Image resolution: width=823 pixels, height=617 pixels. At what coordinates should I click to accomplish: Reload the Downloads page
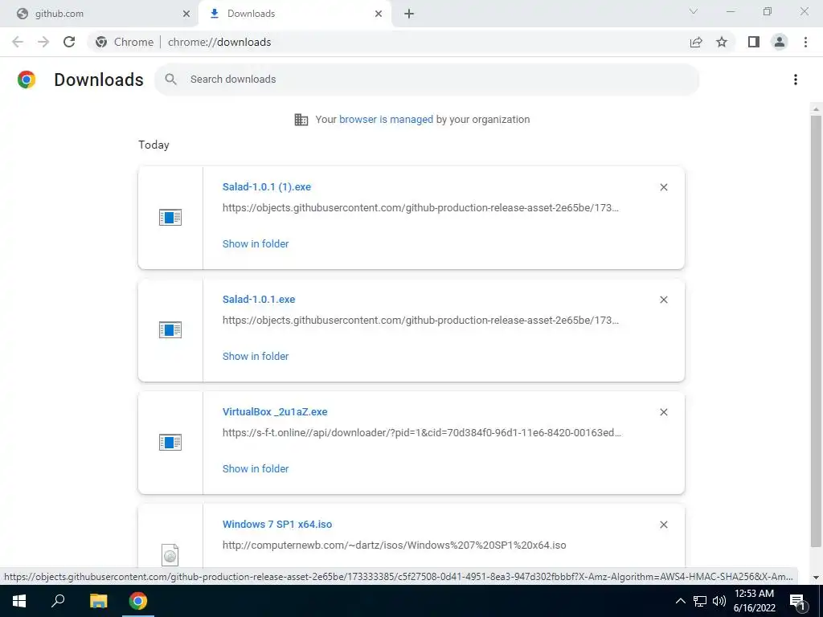[x=69, y=42]
